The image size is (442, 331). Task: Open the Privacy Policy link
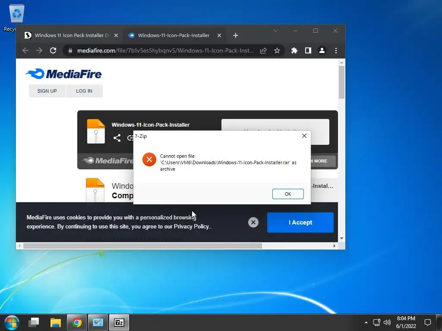[x=191, y=227]
